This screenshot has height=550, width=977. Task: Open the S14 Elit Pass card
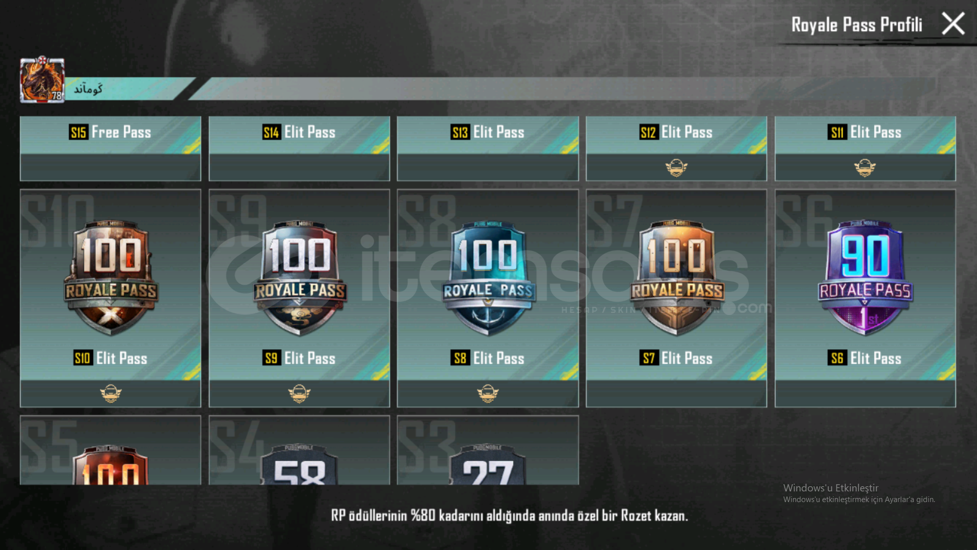[x=299, y=148]
